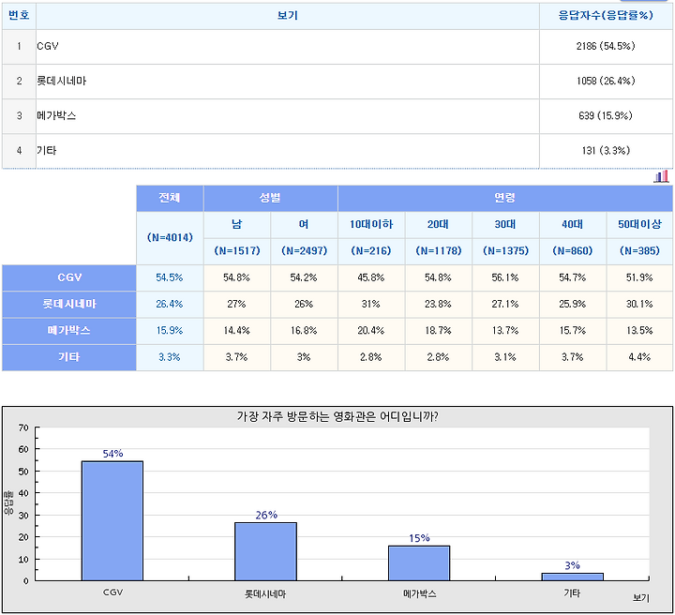Image resolution: width=675 pixels, height=615 pixels.
Task: Click the (N=1178) sample size cell
Action: coord(438,251)
